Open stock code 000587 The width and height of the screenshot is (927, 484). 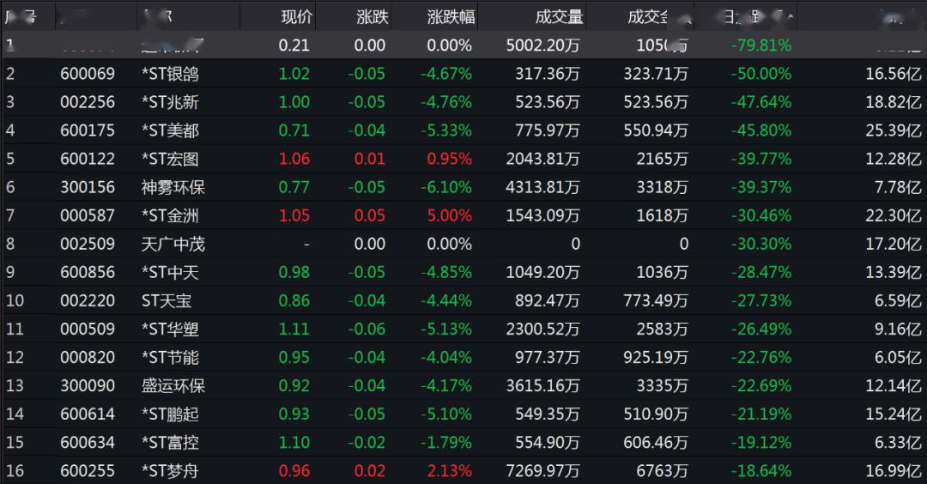point(88,215)
